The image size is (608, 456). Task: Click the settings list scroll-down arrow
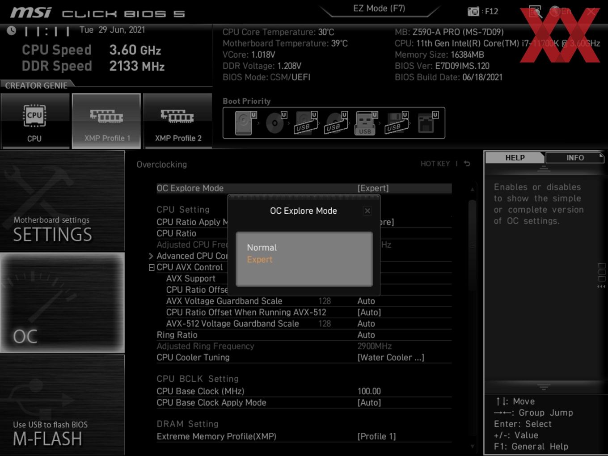coord(473,446)
